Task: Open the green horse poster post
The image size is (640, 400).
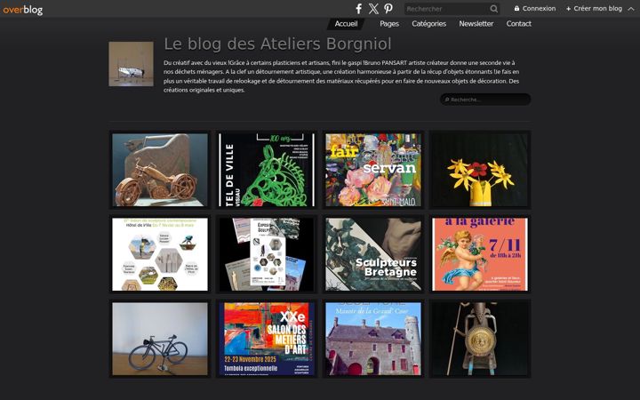Action: coord(267,170)
